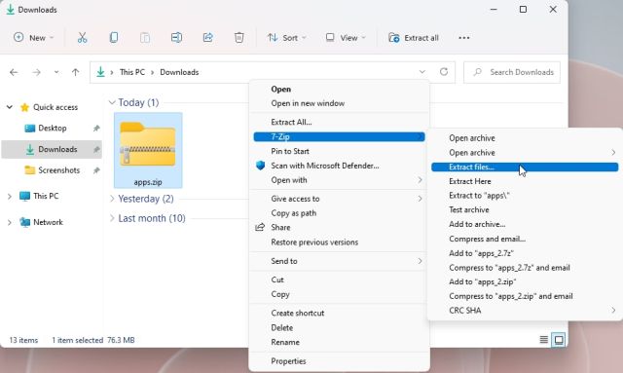The height and width of the screenshot is (373, 623).
Task: Choose Properties in context menu
Action: tap(288, 361)
